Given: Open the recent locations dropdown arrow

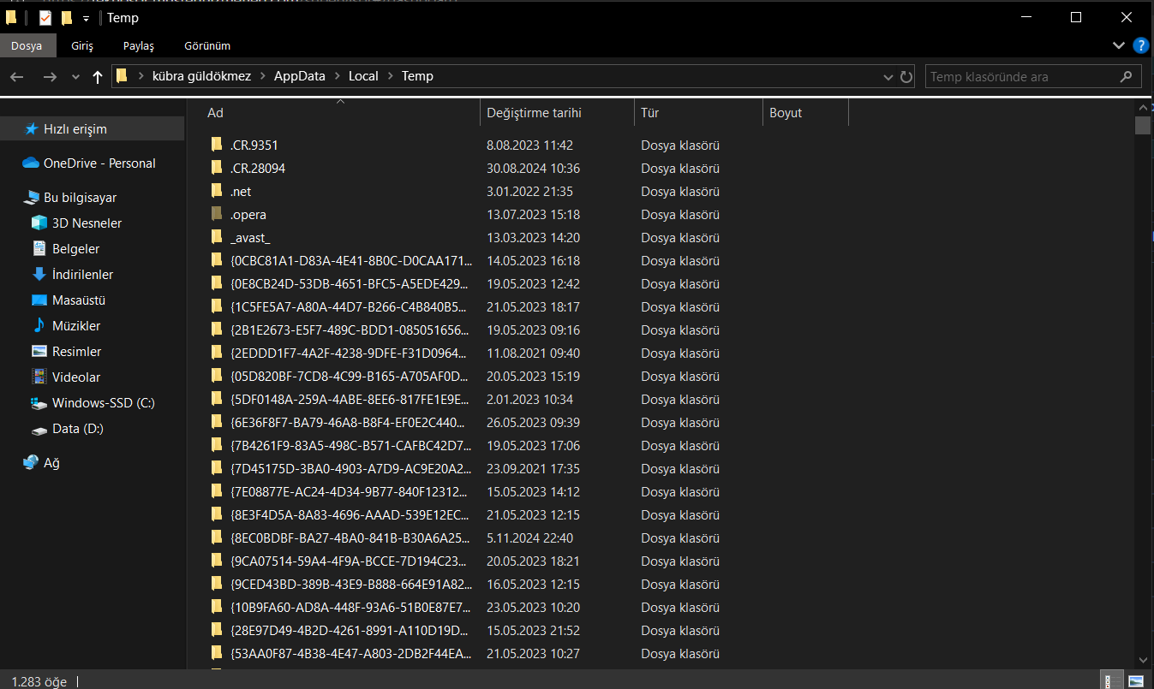Looking at the screenshot, I should 75,77.
